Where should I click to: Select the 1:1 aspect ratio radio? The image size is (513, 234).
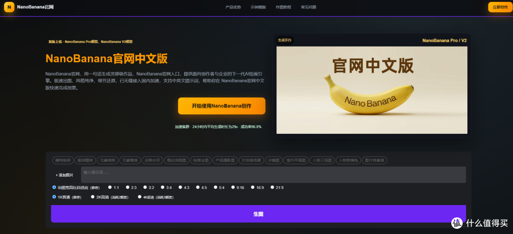point(110,187)
